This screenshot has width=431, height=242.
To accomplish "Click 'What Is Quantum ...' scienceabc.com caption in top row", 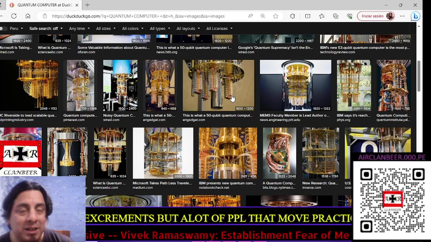I will click(x=54, y=48).
